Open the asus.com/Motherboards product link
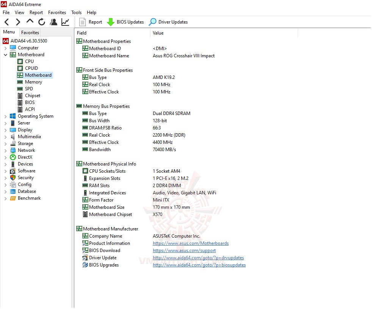The height and width of the screenshot is (309, 372). [191, 243]
